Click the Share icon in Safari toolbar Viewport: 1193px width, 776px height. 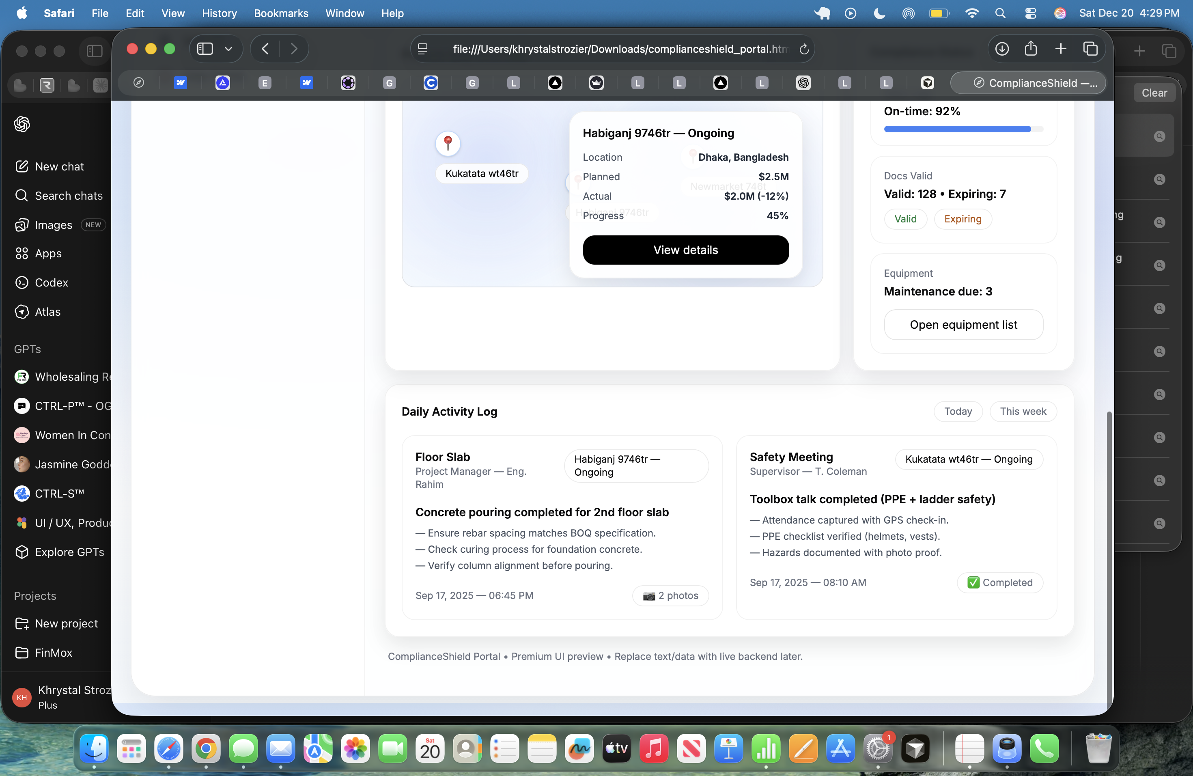coord(1031,49)
